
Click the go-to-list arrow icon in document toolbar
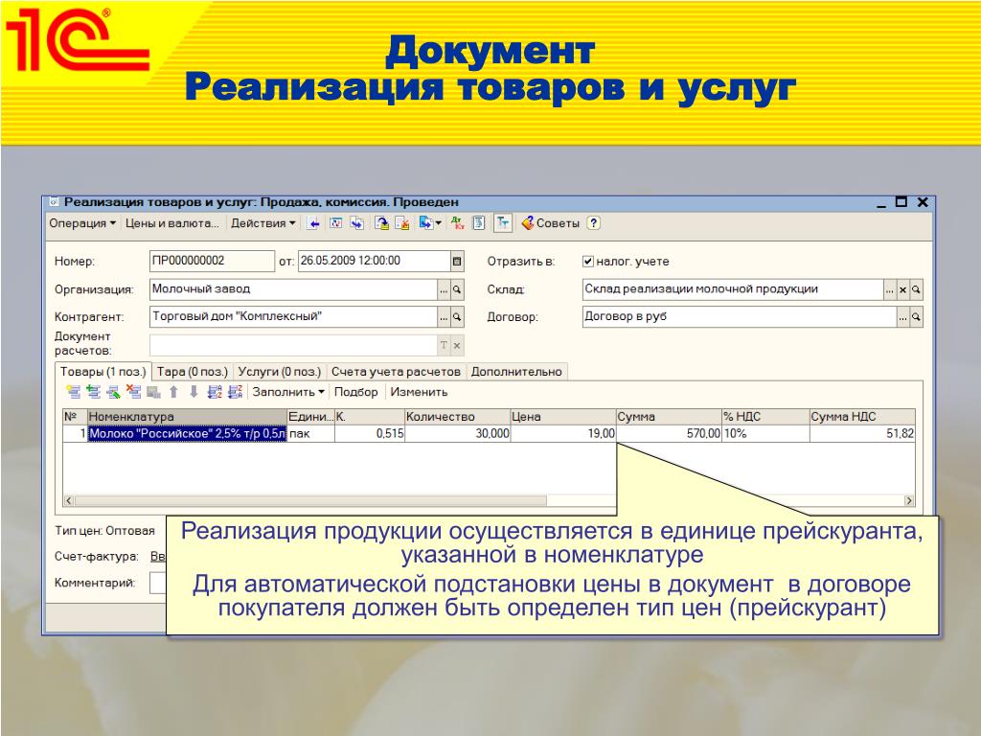coord(313,223)
